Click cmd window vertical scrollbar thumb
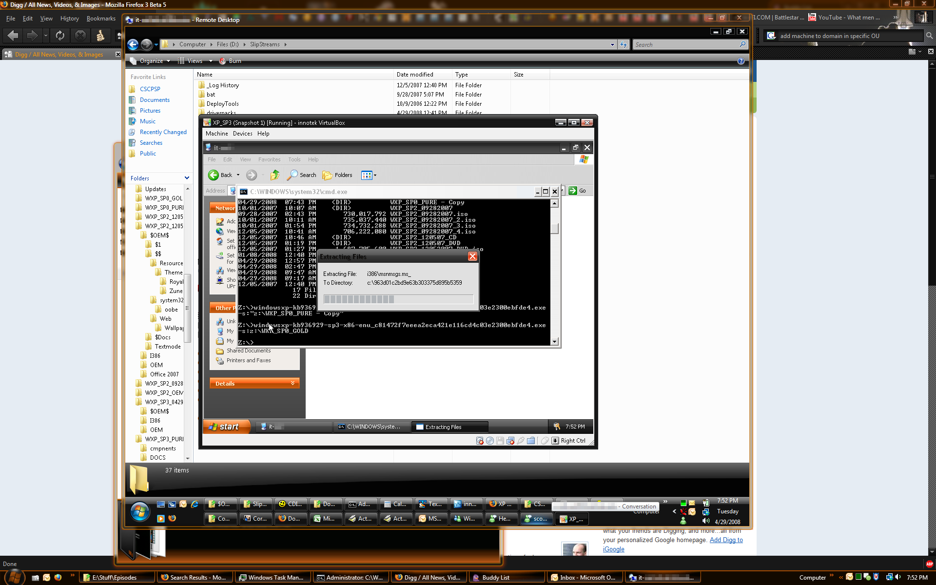The width and height of the screenshot is (936, 585). click(x=554, y=228)
